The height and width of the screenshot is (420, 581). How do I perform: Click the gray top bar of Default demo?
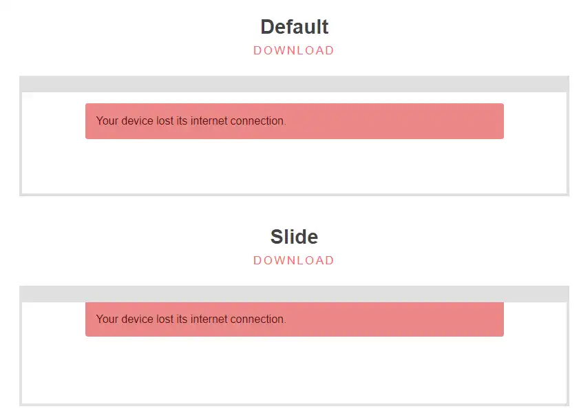coord(294,84)
